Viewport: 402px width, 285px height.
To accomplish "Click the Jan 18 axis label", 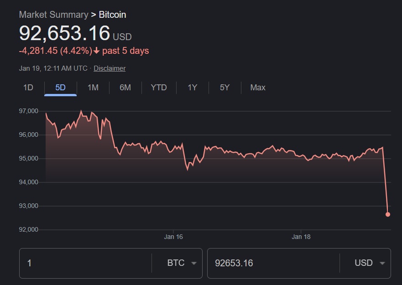I will point(301,237).
